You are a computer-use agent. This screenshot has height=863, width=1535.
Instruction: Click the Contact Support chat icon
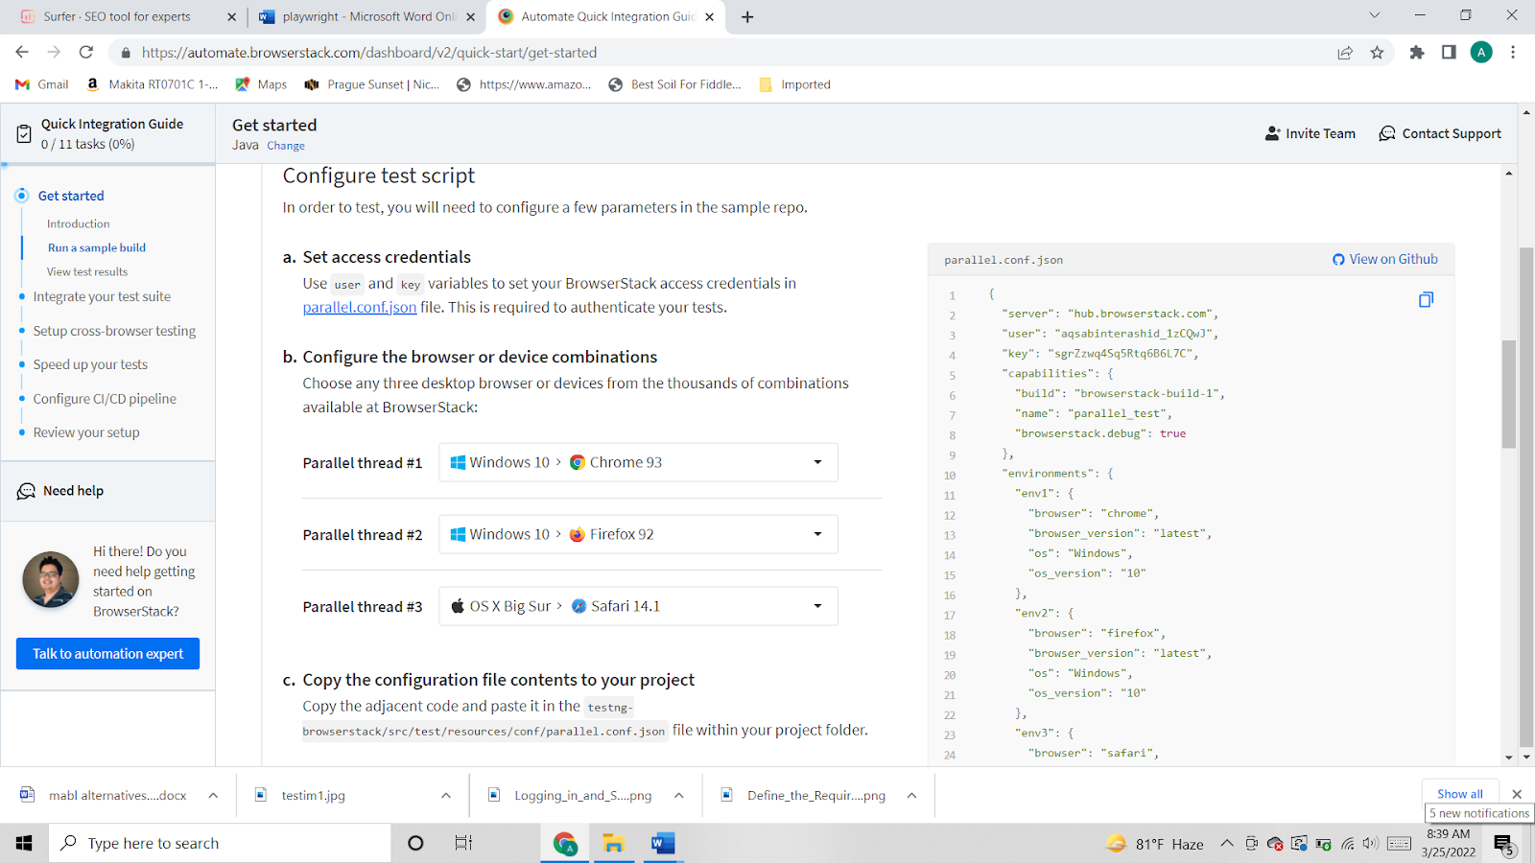(1387, 133)
